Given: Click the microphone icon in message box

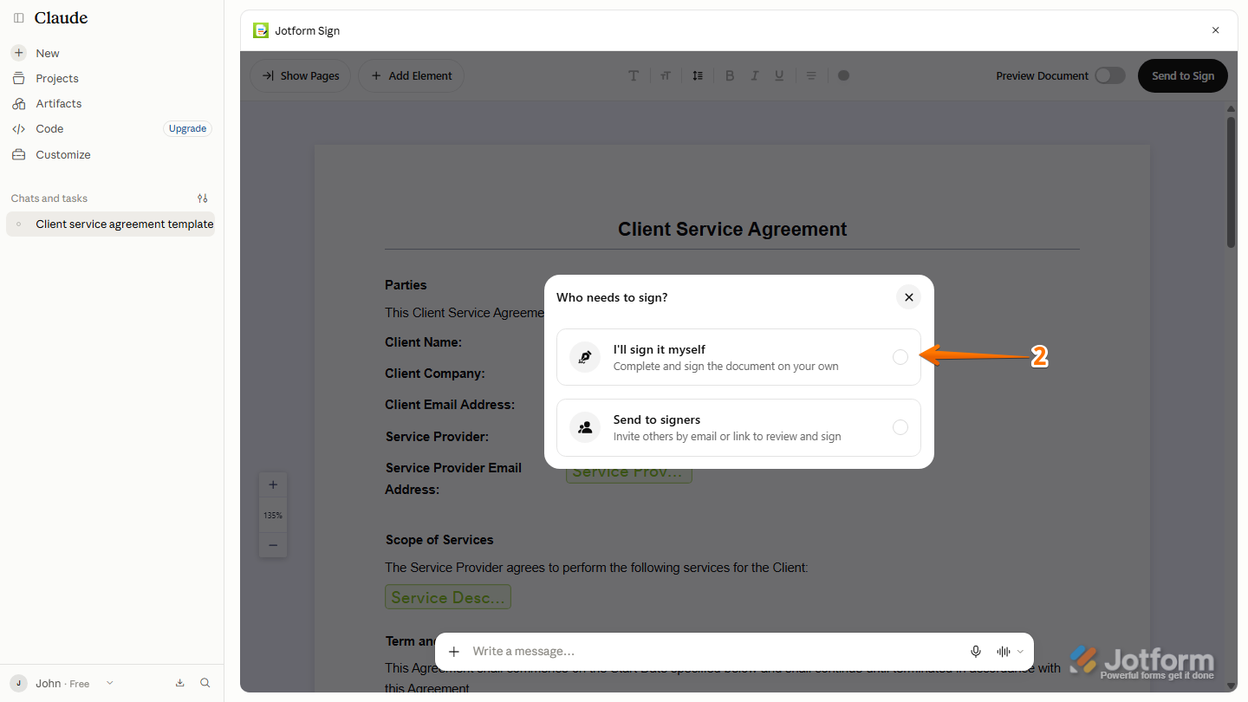Looking at the screenshot, I should (x=976, y=652).
